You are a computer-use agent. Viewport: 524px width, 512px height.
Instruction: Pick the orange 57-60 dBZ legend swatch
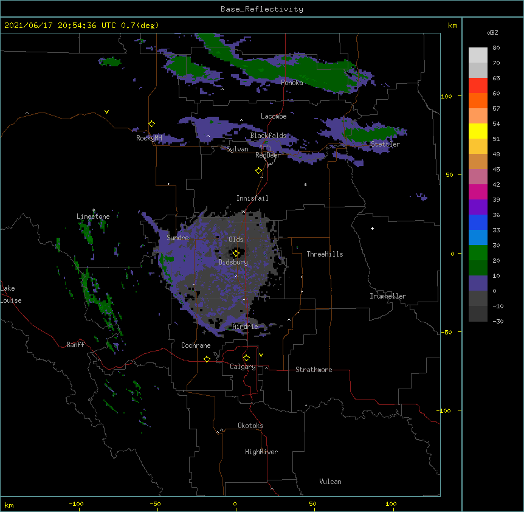(478, 100)
